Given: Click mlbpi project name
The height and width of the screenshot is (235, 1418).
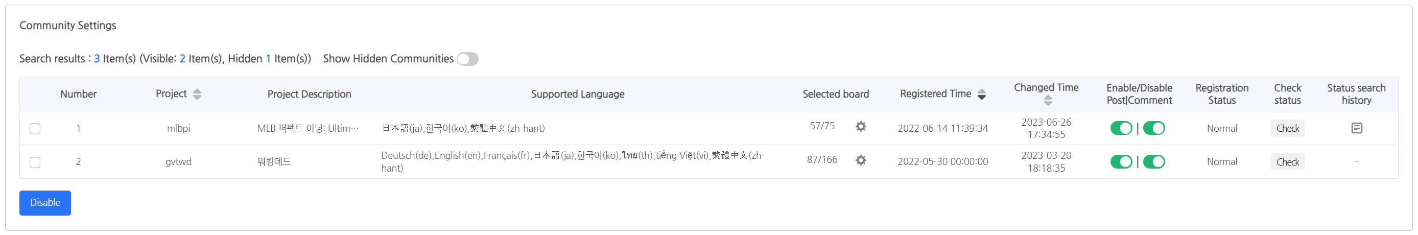Looking at the screenshot, I should 178,128.
